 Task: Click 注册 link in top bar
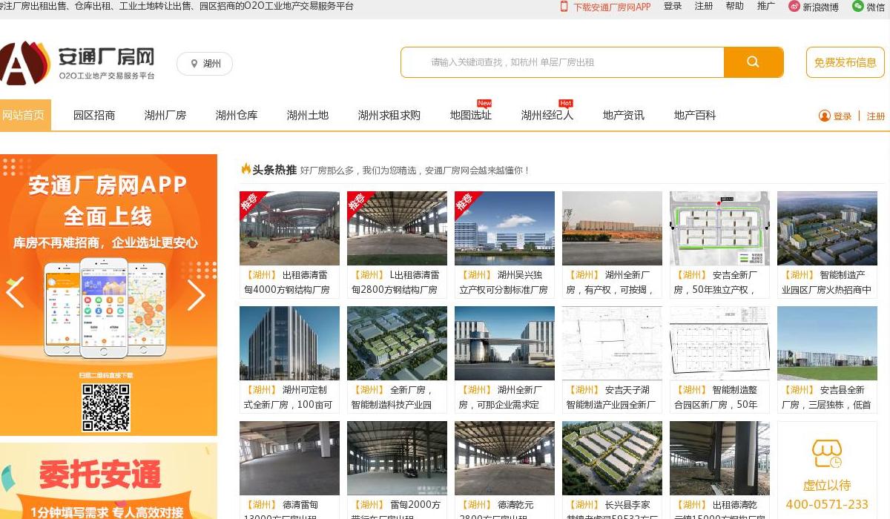pyautogui.click(x=704, y=6)
